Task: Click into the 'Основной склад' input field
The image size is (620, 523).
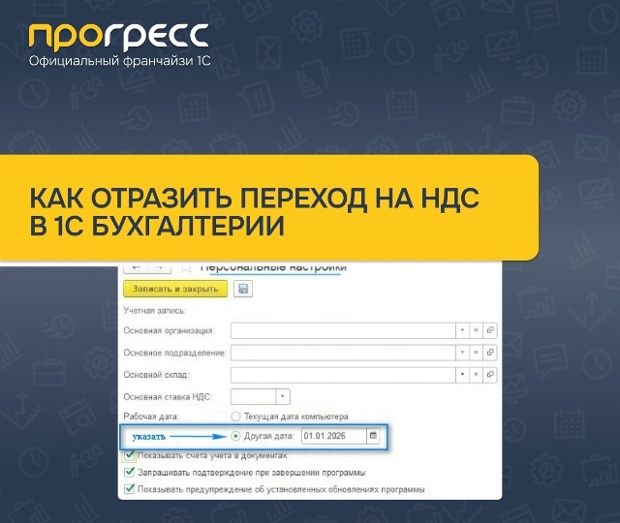Action: [343, 375]
